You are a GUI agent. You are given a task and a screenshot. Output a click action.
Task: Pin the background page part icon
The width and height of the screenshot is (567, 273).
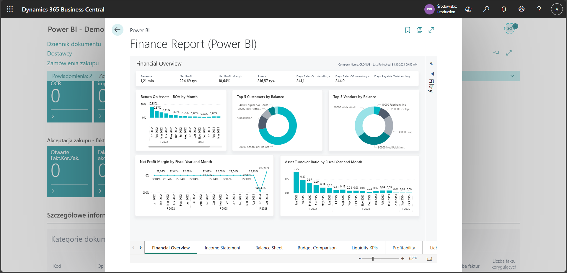pos(496,53)
